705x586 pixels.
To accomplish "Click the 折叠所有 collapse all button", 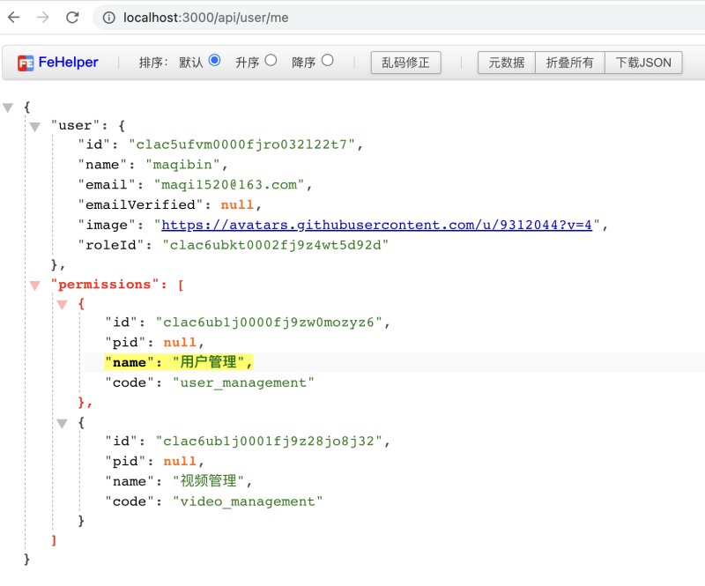I will pyautogui.click(x=569, y=63).
